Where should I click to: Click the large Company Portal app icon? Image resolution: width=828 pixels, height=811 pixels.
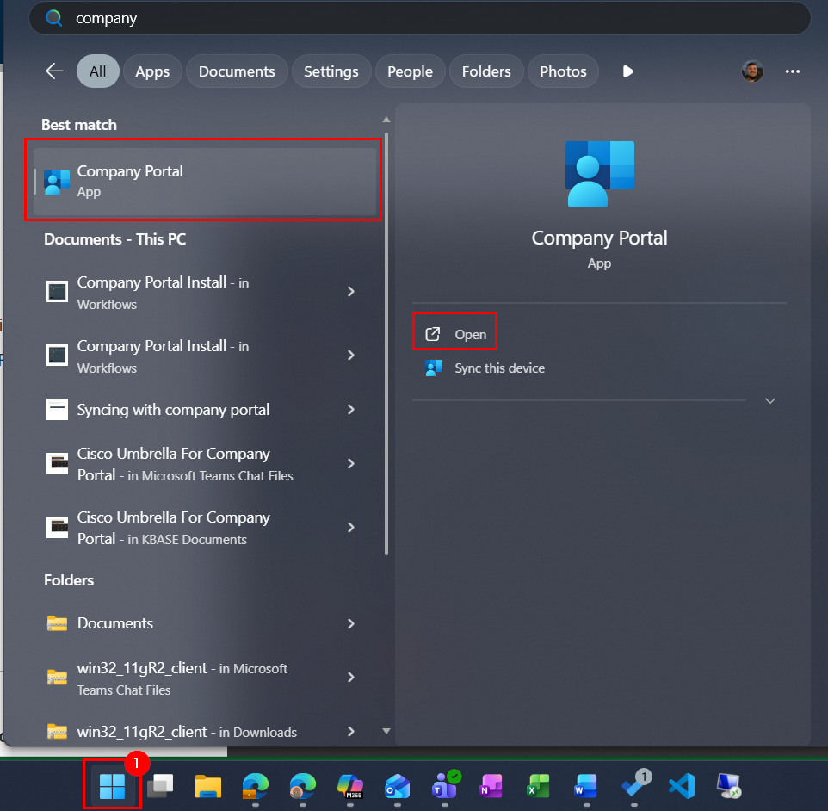click(x=599, y=174)
